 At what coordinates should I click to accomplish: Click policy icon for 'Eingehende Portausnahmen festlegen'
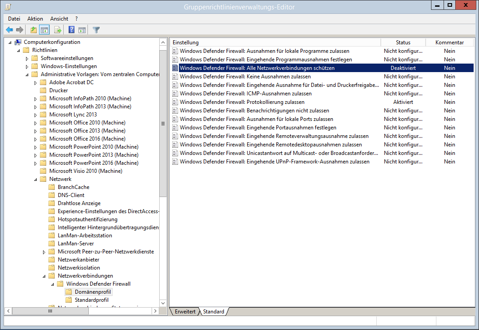click(x=175, y=128)
